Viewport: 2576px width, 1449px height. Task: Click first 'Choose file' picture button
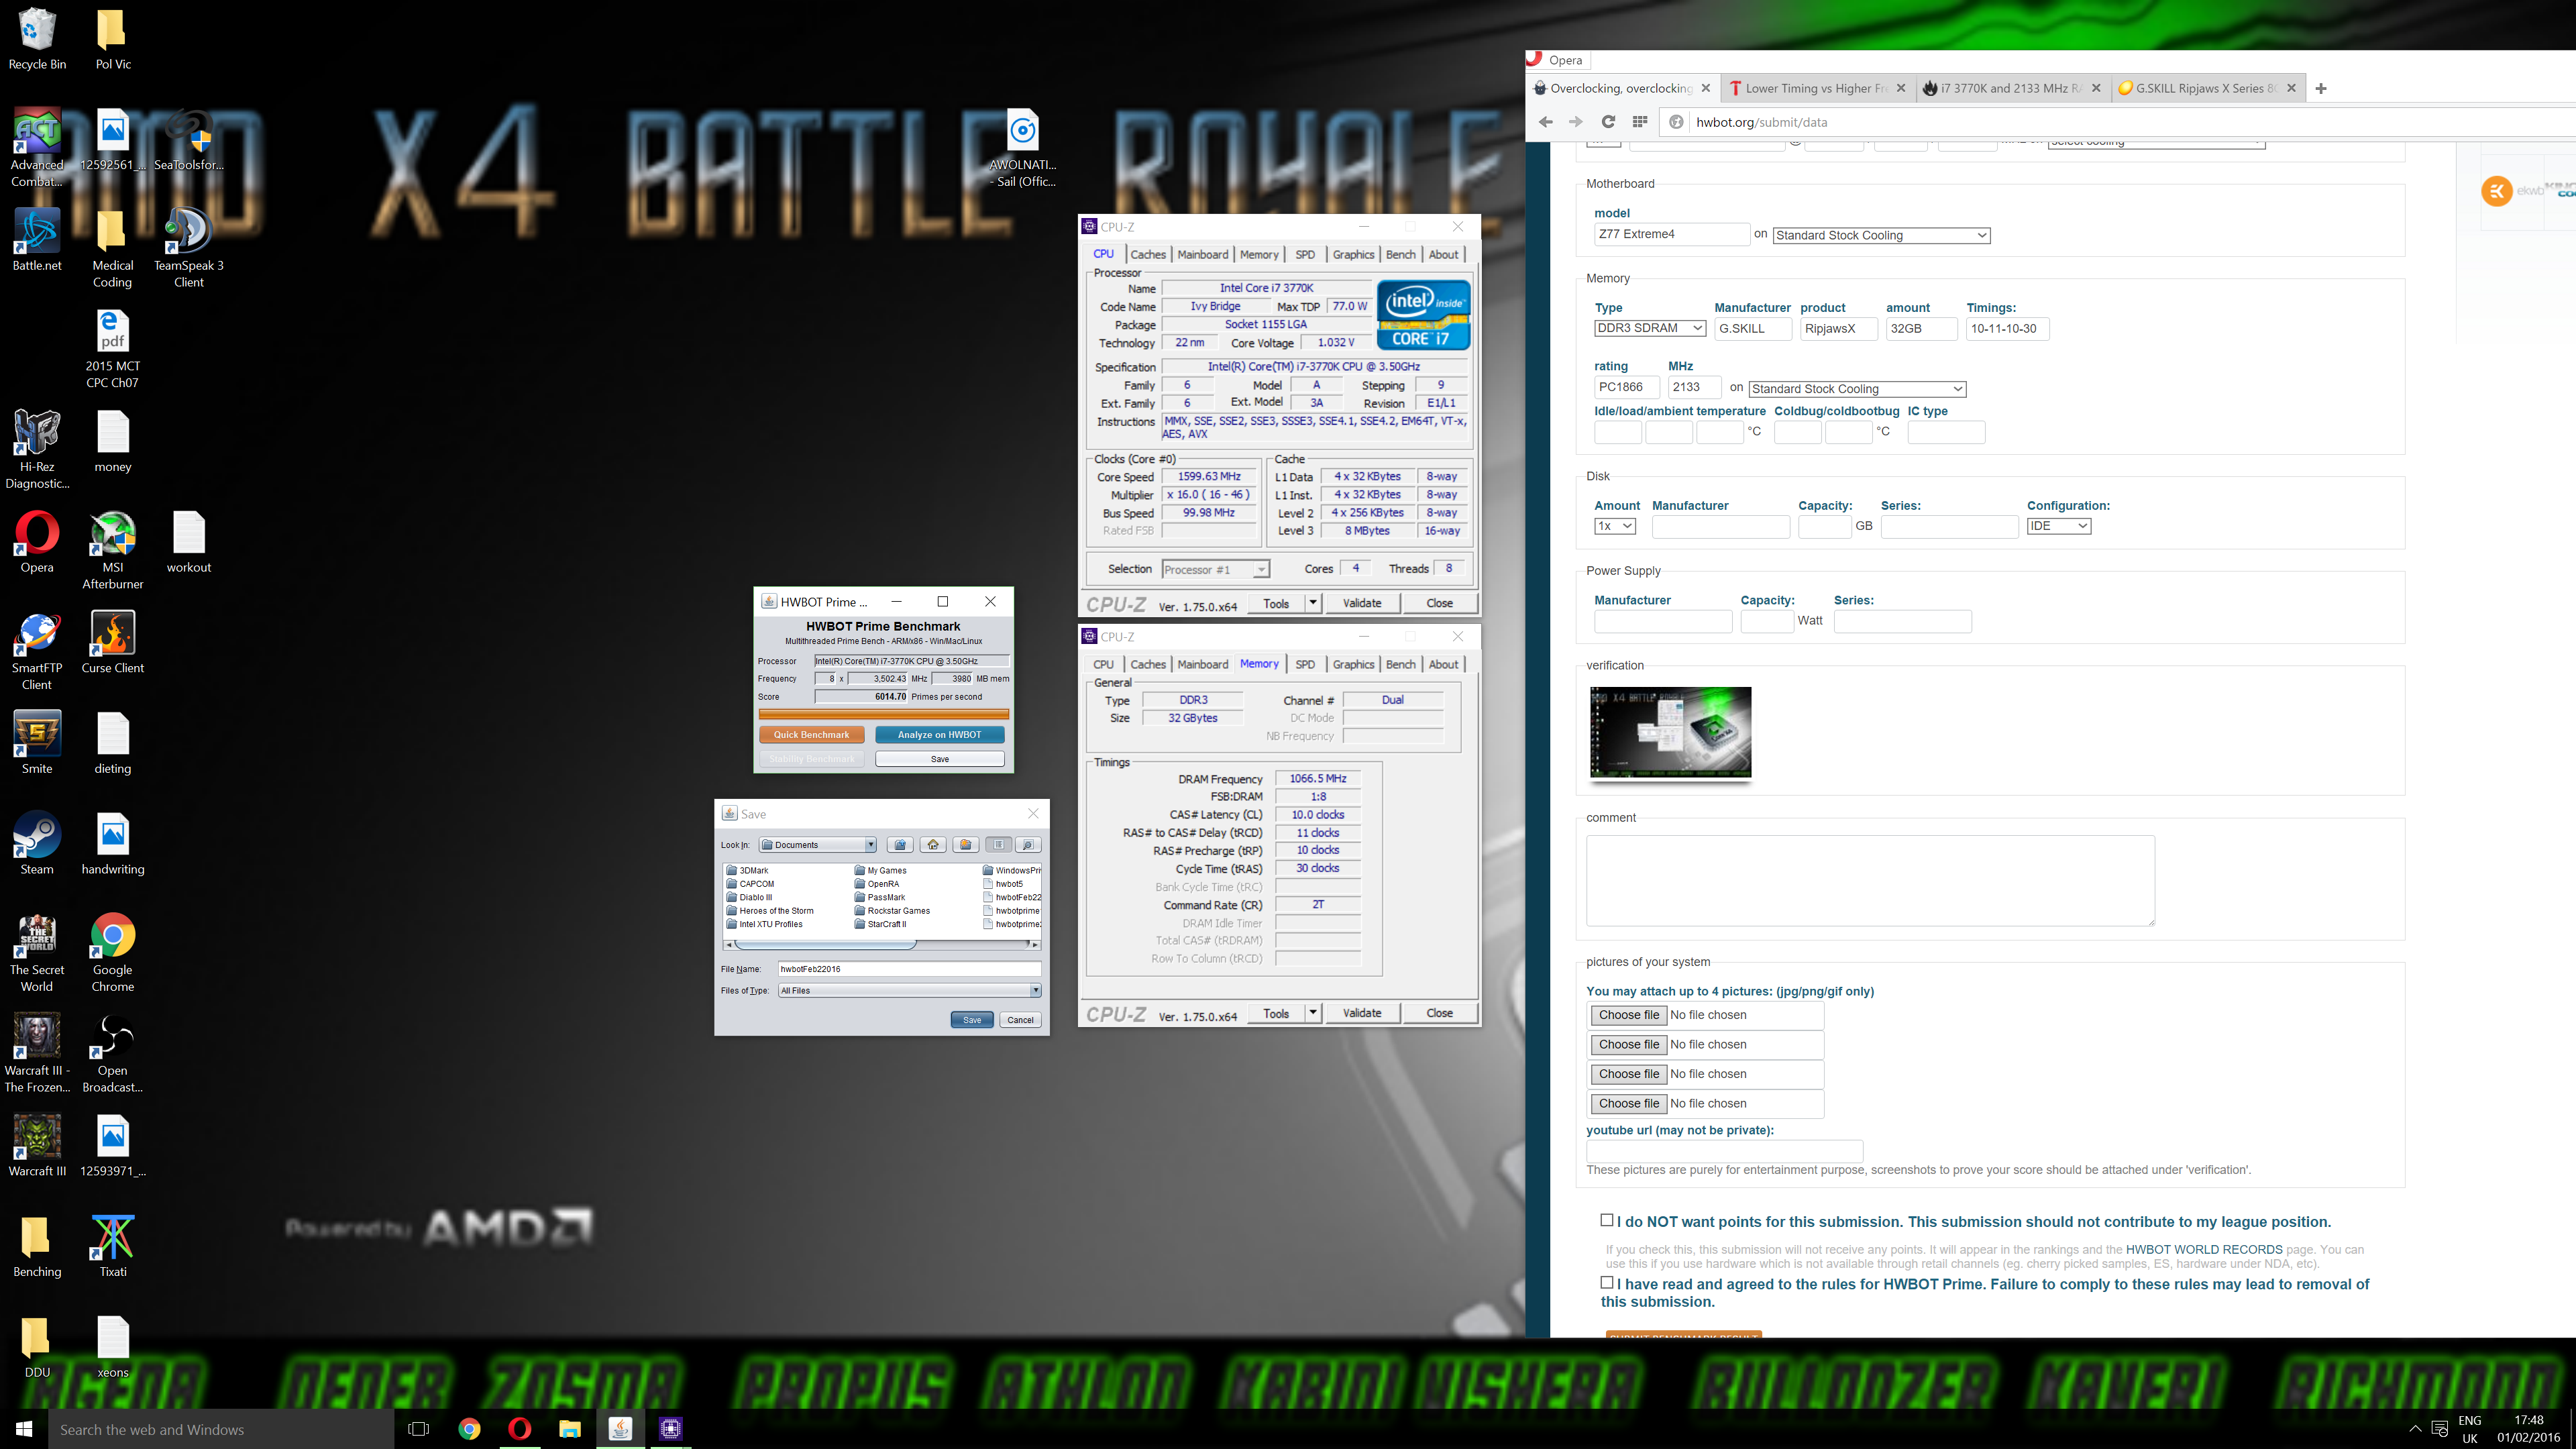[1628, 1015]
